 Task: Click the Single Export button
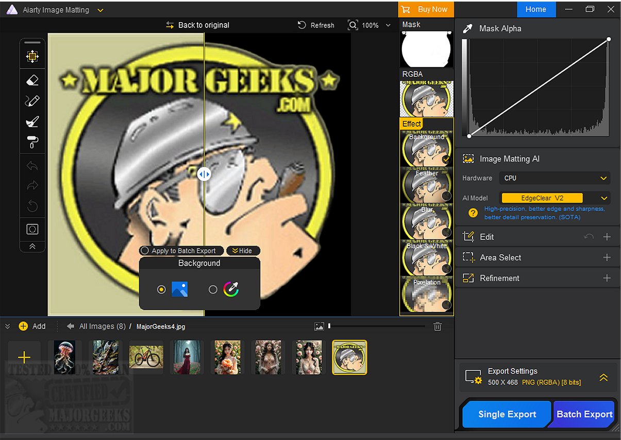[507, 414]
